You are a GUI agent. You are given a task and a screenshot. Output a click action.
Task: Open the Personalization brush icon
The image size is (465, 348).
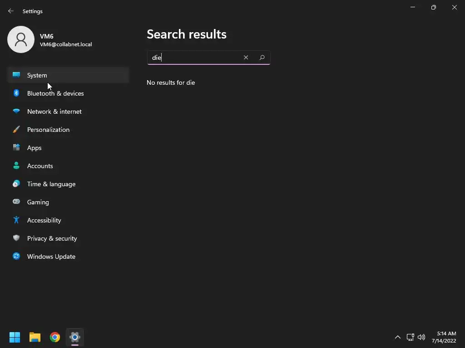16,130
